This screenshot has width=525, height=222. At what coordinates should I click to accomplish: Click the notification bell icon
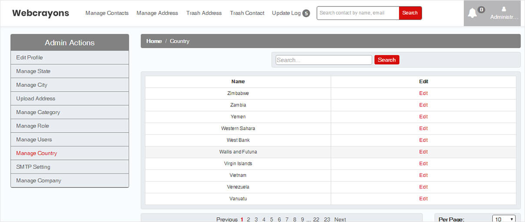coord(472,13)
